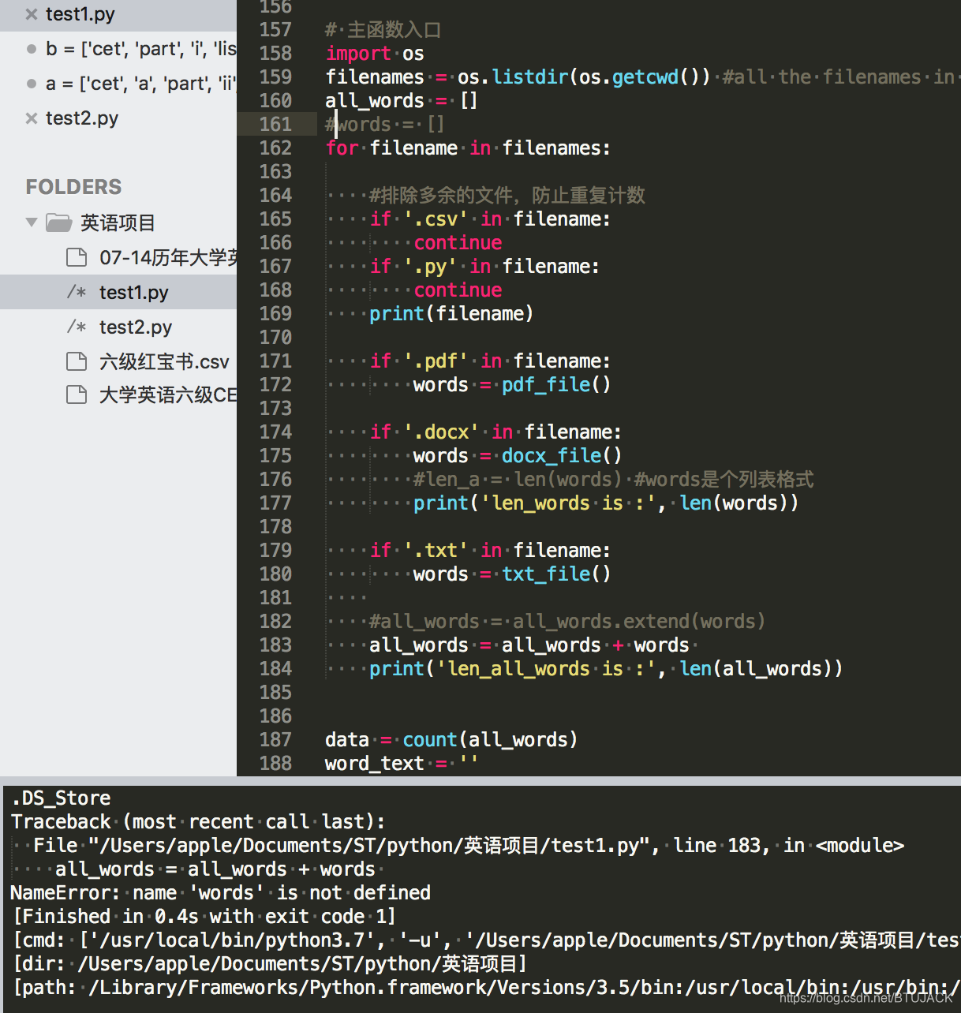961x1013 pixels.
Task: Click code file icon beside tree test1.py
Action: pos(77,293)
